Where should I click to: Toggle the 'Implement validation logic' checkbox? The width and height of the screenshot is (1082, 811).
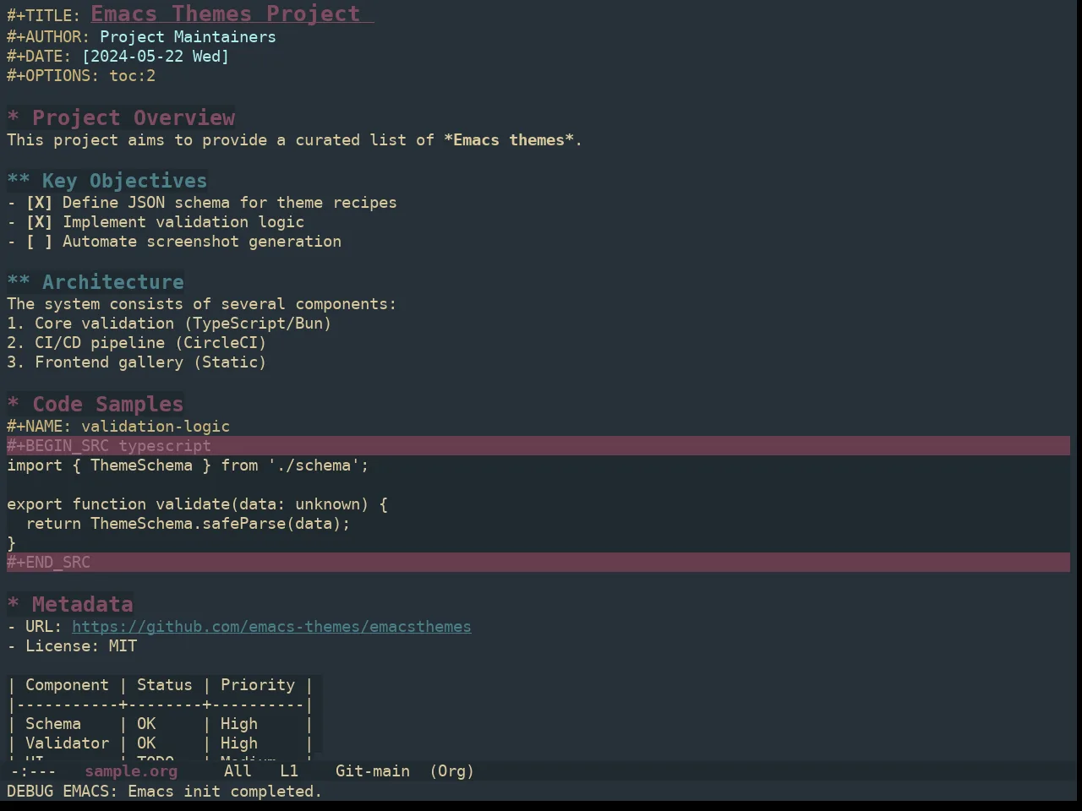coord(39,222)
